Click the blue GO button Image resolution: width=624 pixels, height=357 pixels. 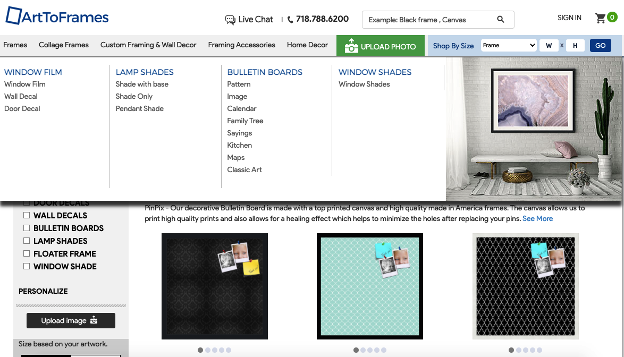pos(600,45)
